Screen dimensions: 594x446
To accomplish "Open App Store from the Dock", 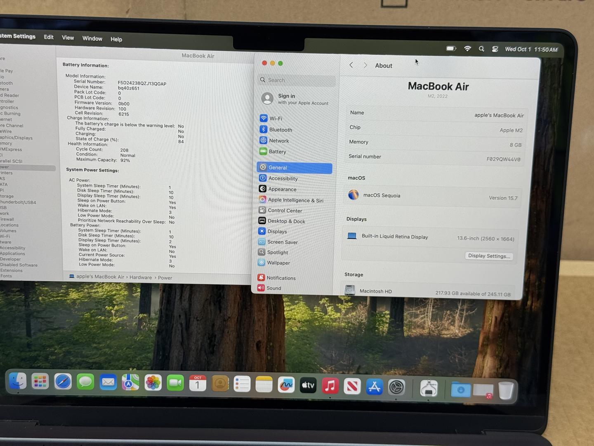I will pyautogui.click(x=374, y=387).
